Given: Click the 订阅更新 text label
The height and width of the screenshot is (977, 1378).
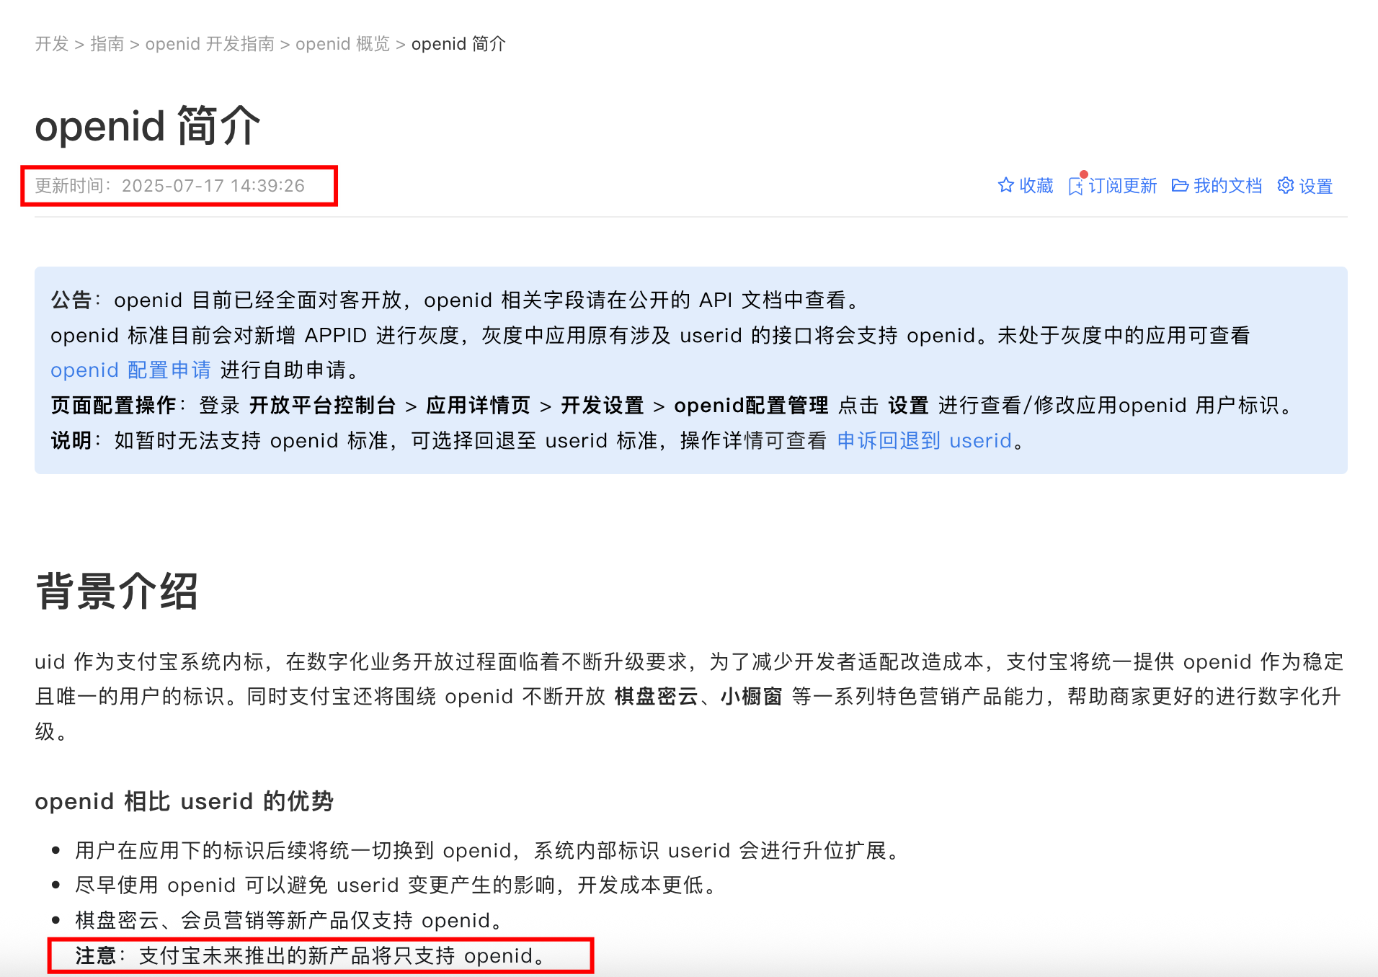Looking at the screenshot, I should point(1122,186).
